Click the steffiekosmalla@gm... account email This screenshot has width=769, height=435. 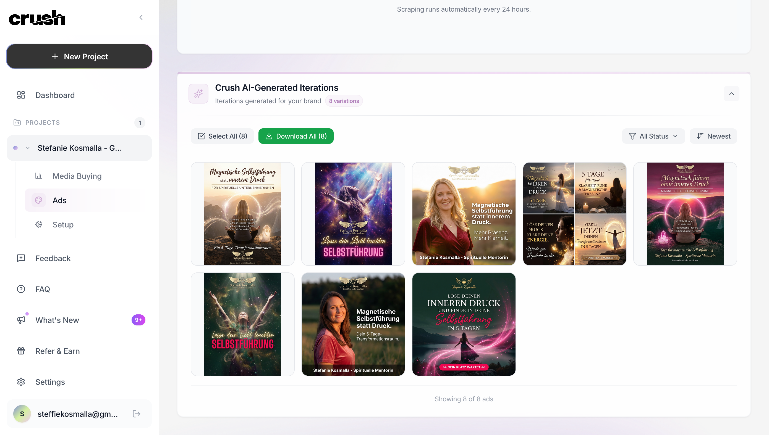tap(78, 414)
